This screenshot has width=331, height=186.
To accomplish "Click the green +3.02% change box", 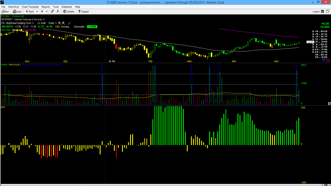I will point(92,26).
